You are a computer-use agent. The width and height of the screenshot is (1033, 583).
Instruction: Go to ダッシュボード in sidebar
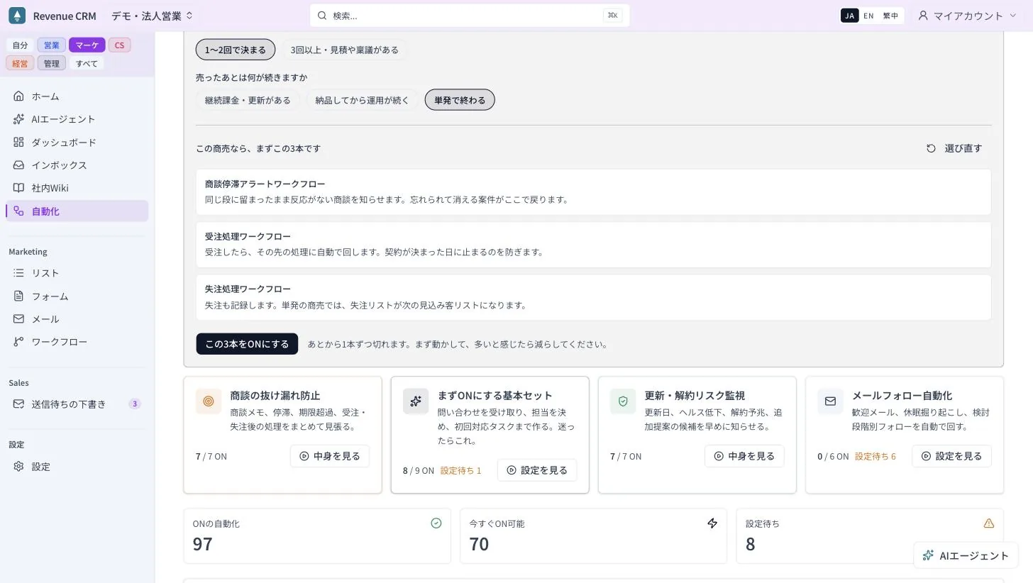(77, 142)
